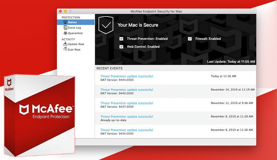
Task: Click 'DAT Version: 9444.0000' text
Action: (117, 80)
